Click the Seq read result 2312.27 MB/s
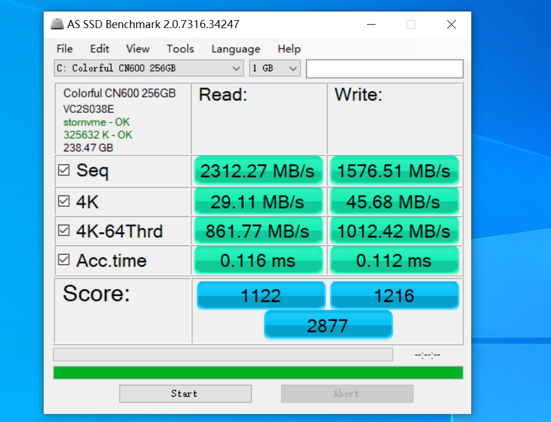The image size is (551, 422). coord(258,171)
